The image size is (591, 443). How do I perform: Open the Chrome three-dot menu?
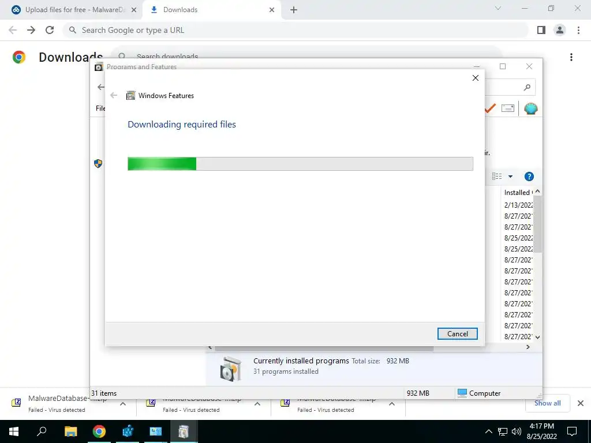(x=578, y=30)
